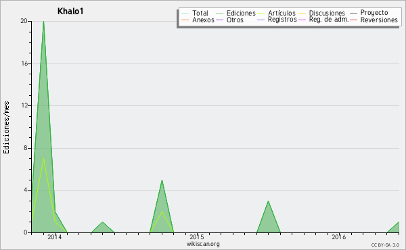Select the Registros legend entry
The image size is (406, 250).
[282, 20]
